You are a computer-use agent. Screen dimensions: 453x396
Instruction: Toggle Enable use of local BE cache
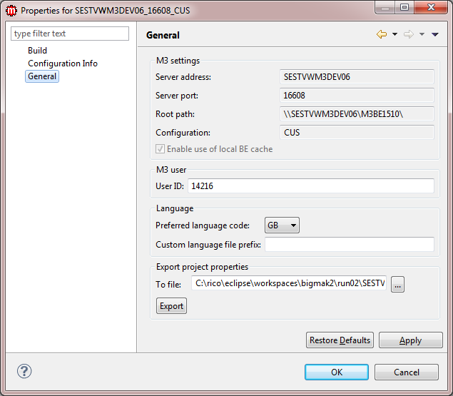tap(161, 149)
